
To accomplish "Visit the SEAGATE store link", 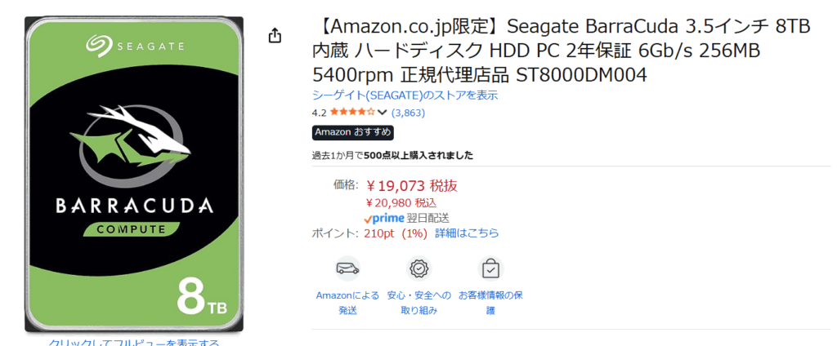I will [405, 95].
